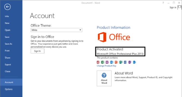
Task: Choose Open from the backstage menu
Action: [x=8, y=30]
